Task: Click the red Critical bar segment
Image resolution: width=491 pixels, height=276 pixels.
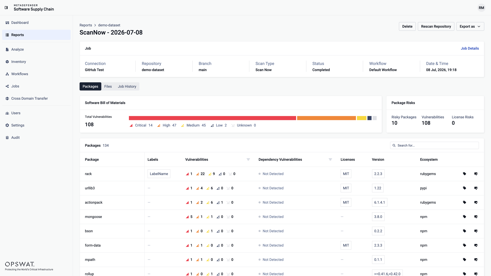Action: tap(212, 118)
